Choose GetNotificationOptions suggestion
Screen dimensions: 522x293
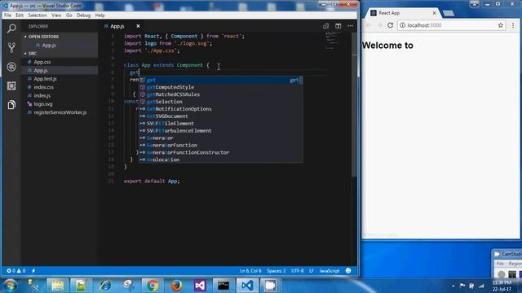click(221, 109)
